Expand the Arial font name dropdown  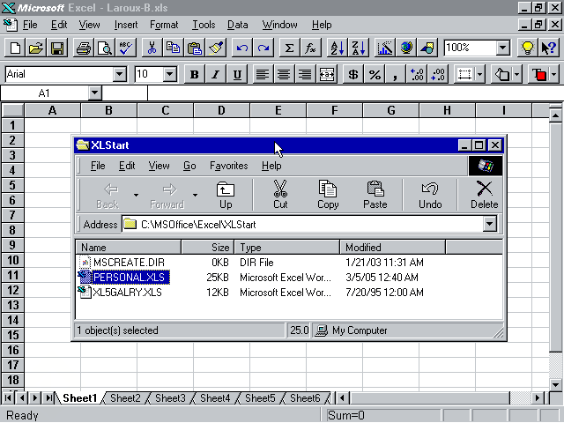119,74
